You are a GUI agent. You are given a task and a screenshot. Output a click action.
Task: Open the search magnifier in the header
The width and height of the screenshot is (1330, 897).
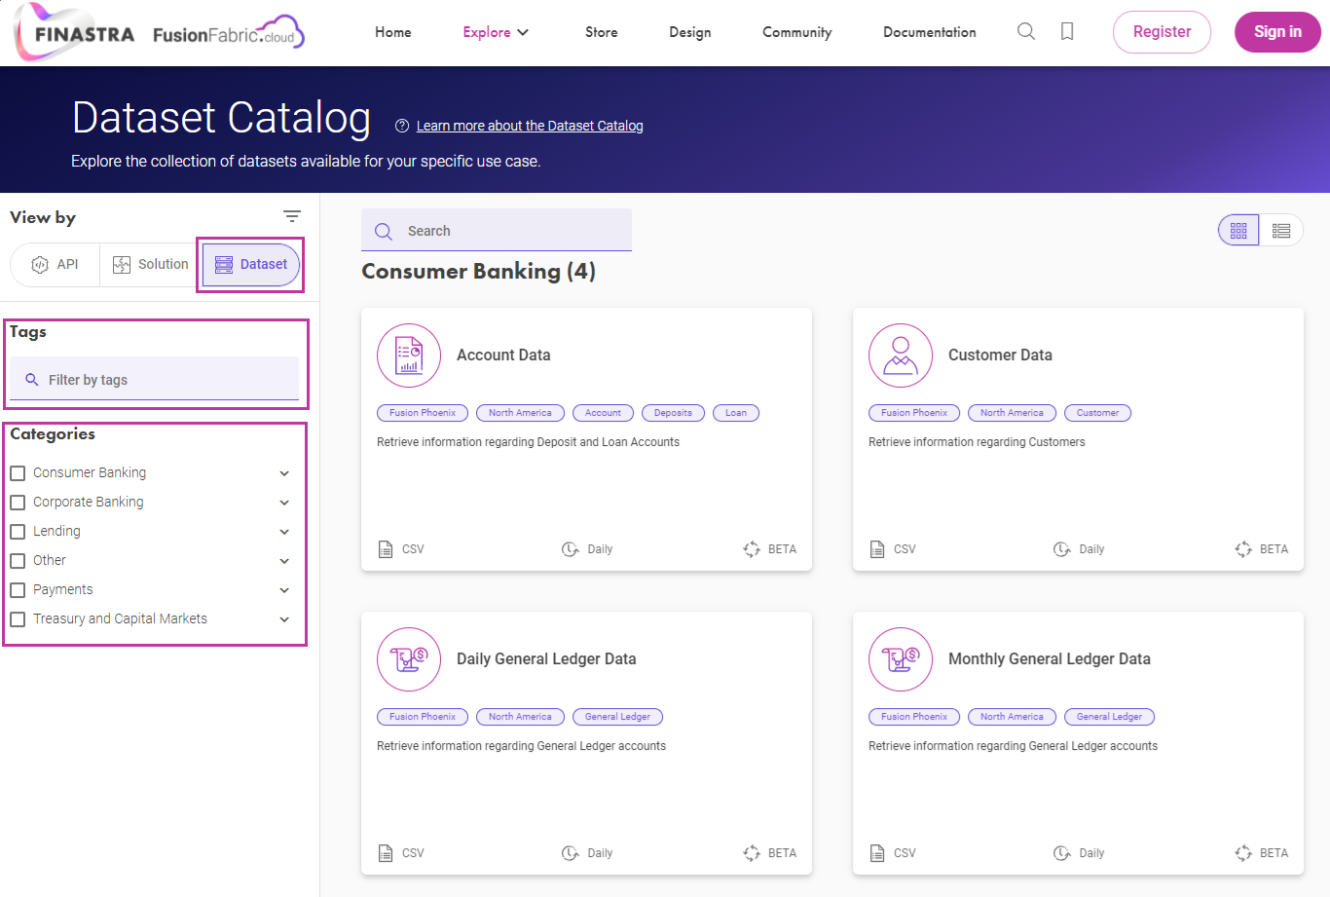tap(1026, 32)
